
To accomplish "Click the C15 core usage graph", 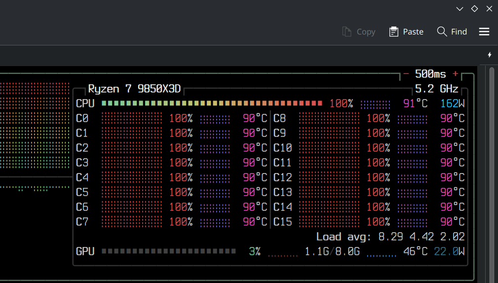I will pyautogui.click(x=329, y=222).
